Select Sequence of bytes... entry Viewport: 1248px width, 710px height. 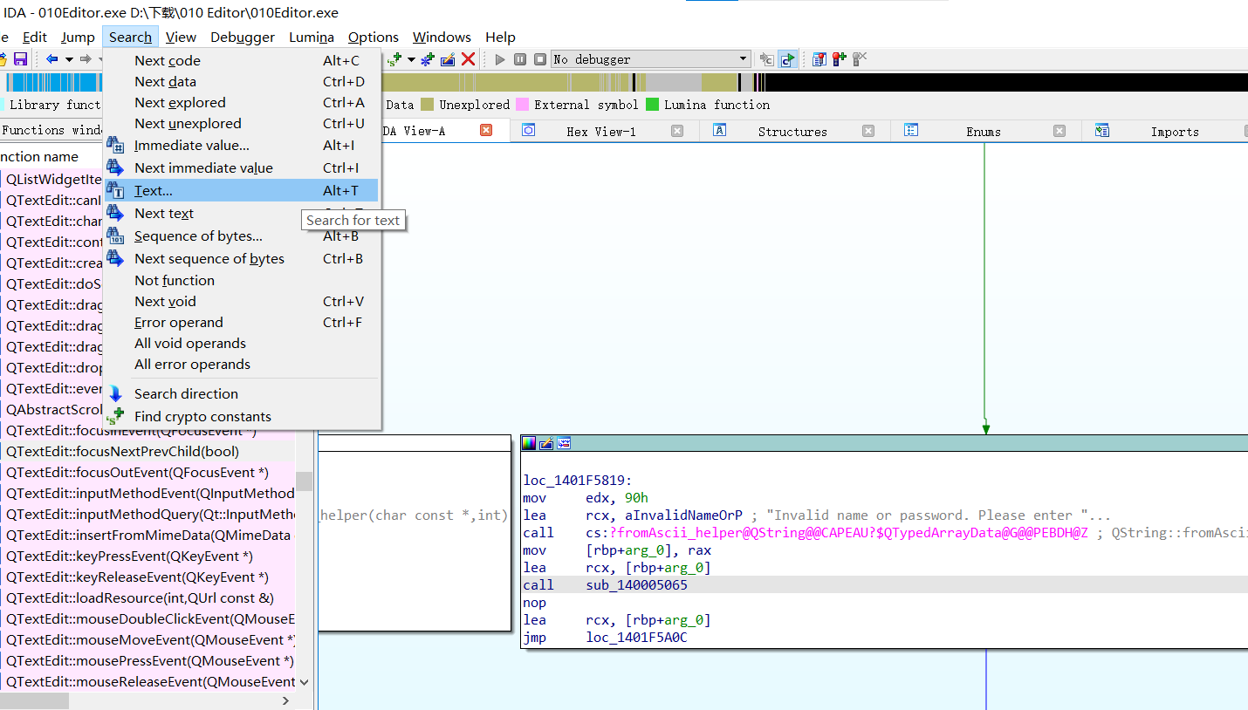point(242,236)
